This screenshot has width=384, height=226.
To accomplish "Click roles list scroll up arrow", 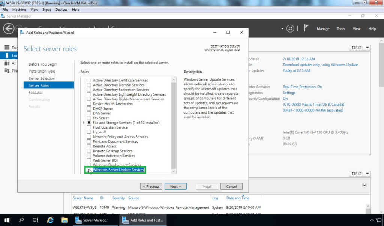I will coord(174,80).
